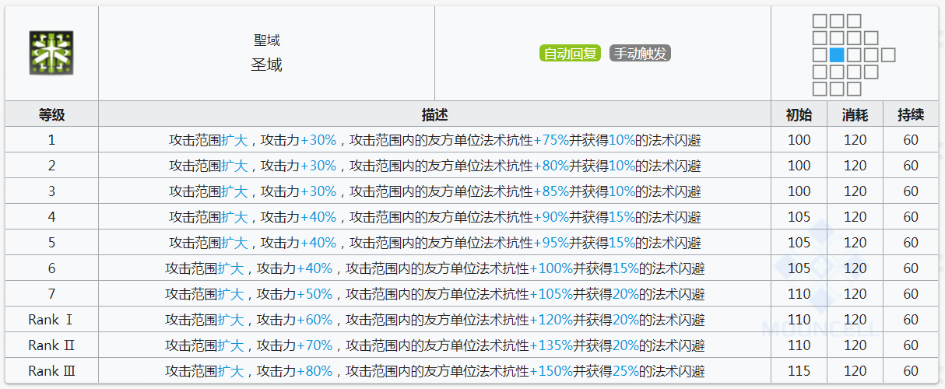Click description with 法术抗性+100%
The image size is (945, 389).
(434, 268)
